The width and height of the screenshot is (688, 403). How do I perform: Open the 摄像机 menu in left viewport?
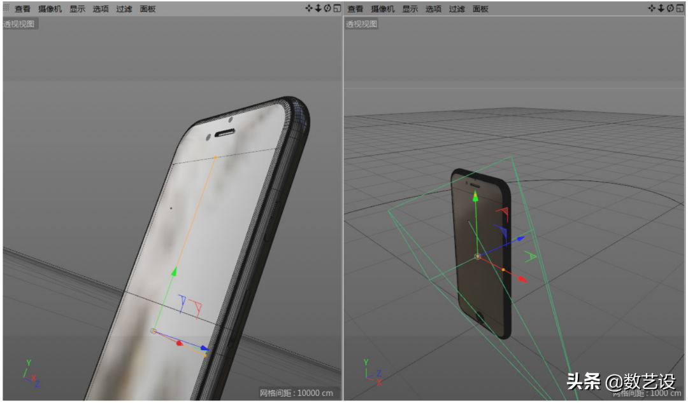point(50,9)
